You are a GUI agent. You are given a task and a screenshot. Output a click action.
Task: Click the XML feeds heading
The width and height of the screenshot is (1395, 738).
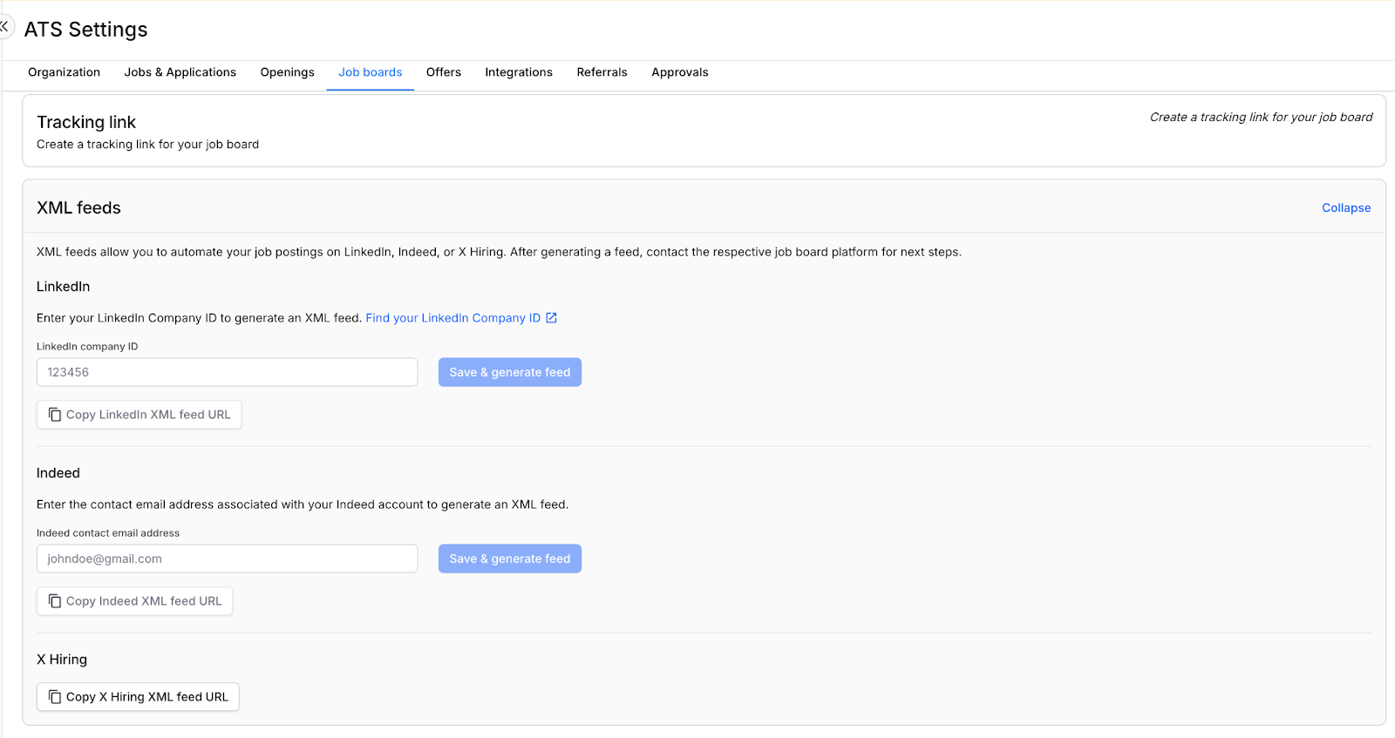click(78, 208)
